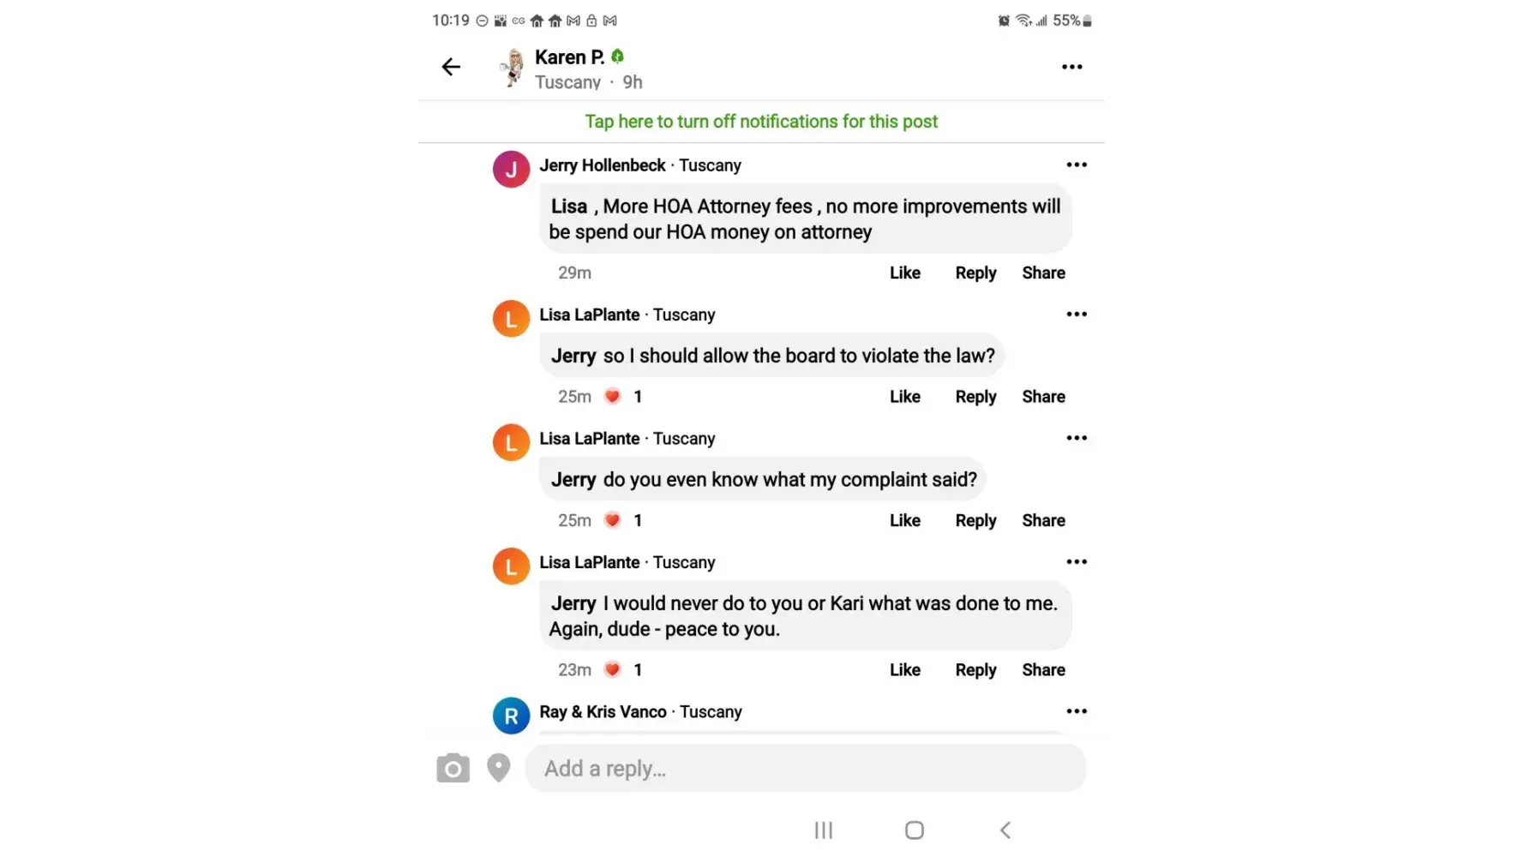The width and height of the screenshot is (1524, 857).
Task: View heart reaction on "complaint said" comment
Action: click(x=612, y=520)
